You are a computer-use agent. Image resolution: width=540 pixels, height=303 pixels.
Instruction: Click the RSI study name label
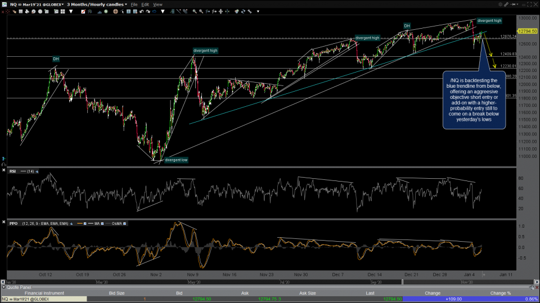(12, 171)
